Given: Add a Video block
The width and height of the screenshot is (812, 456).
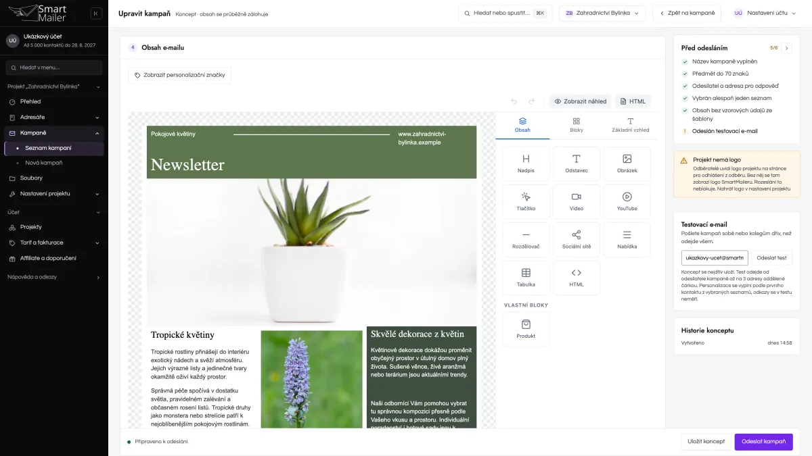Looking at the screenshot, I should point(577,201).
